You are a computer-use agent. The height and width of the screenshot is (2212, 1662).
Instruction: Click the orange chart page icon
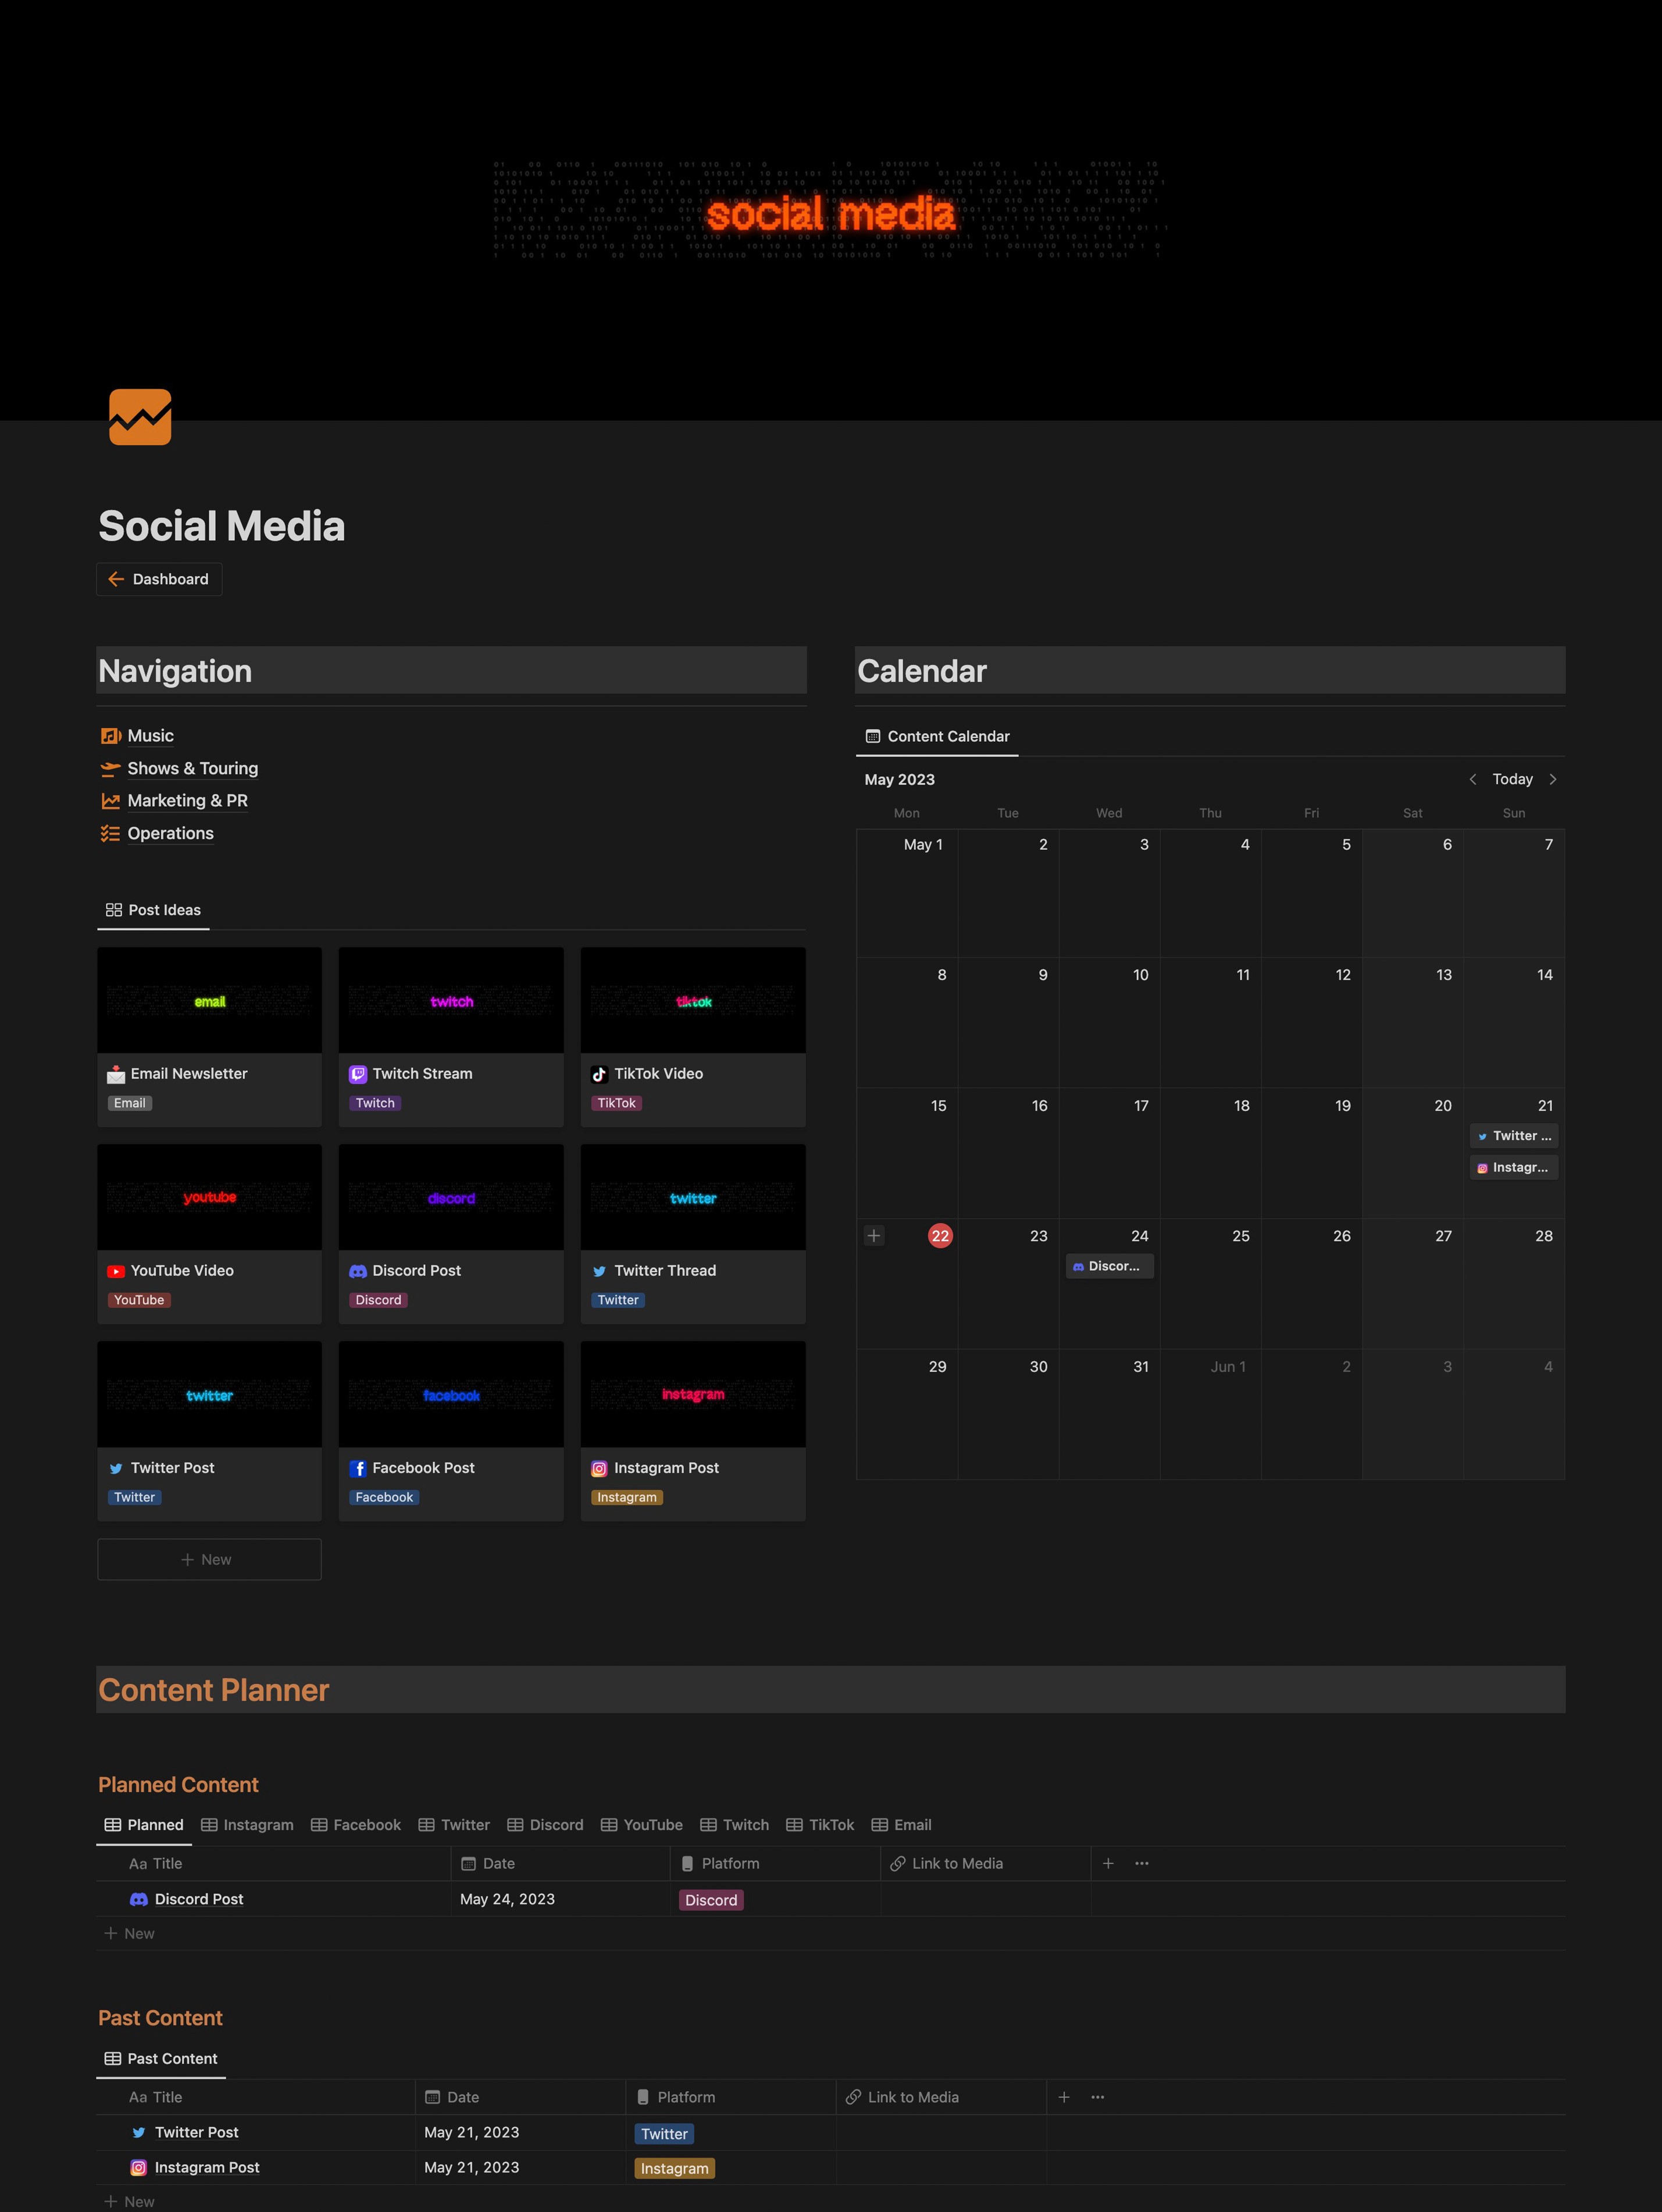pos(140,417)
